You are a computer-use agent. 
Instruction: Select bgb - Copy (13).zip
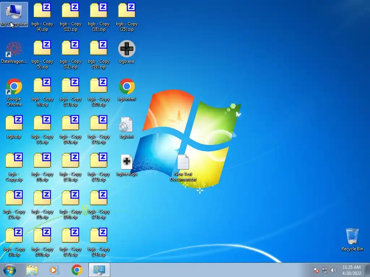[x=70, y=92]
